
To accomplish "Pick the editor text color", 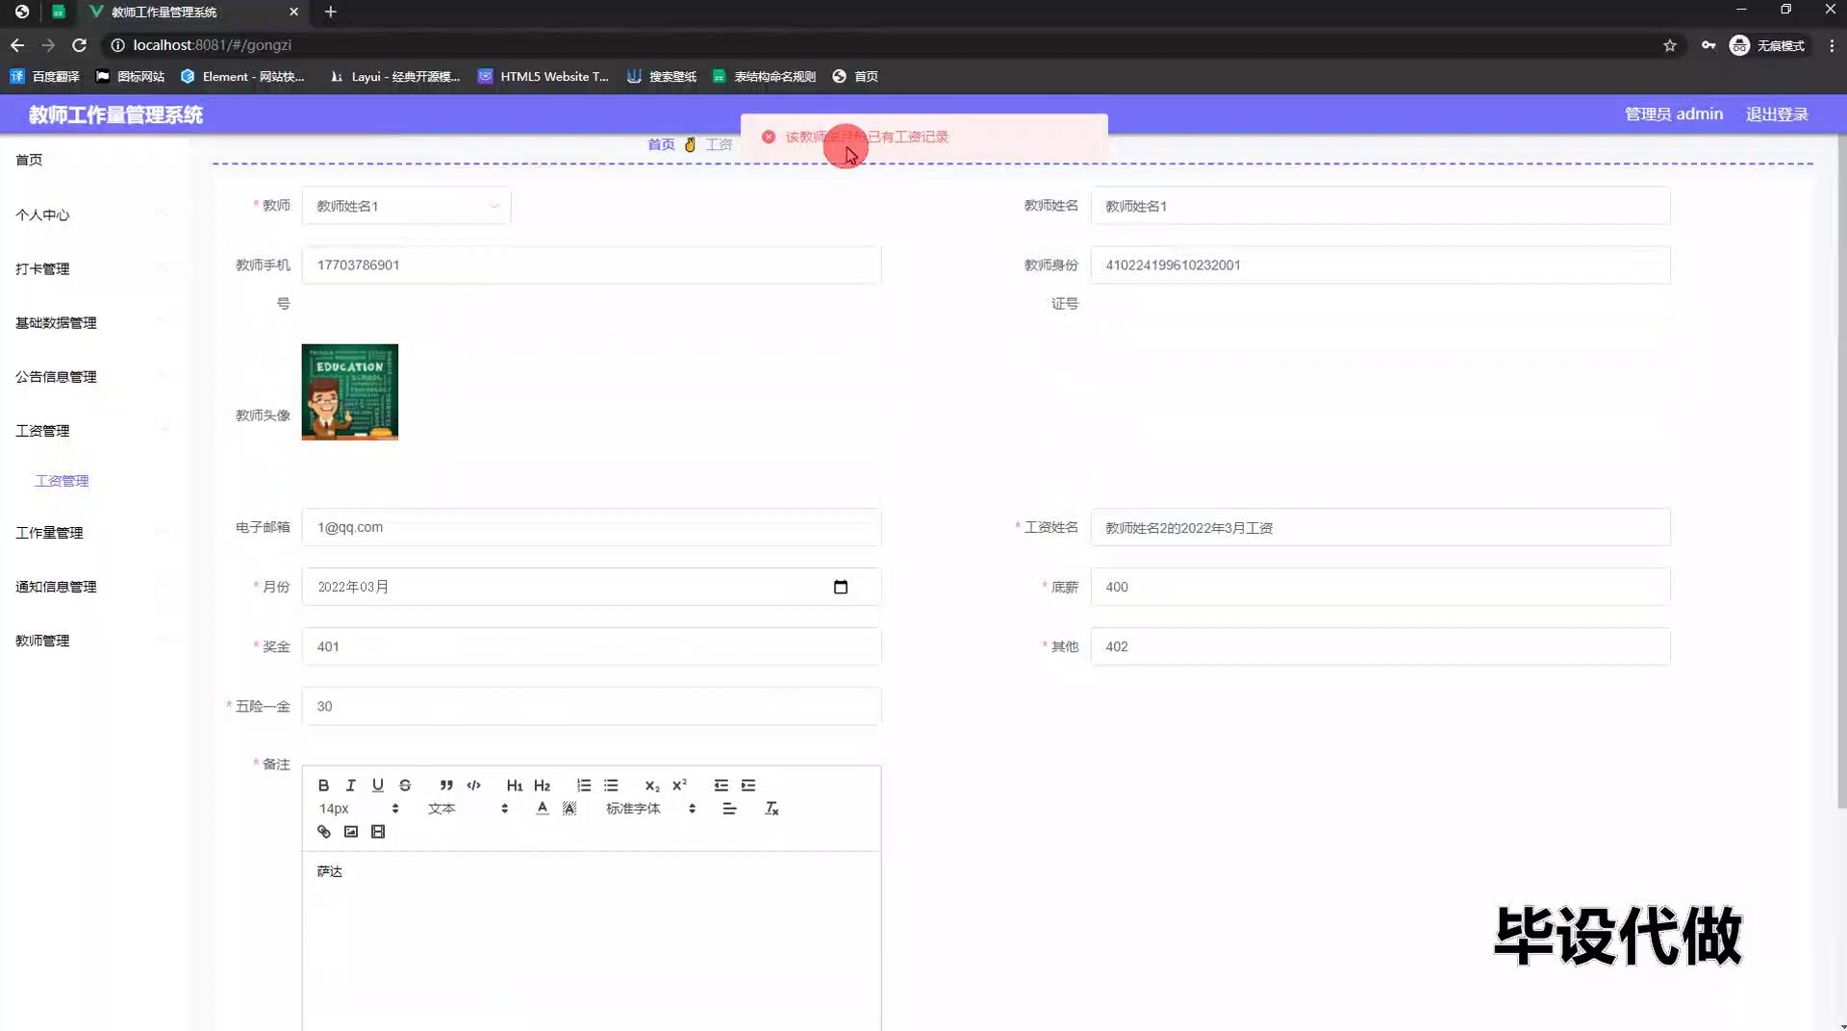I will click(x=543, y=809).
